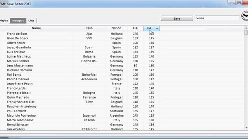
Task: Click the vertical scrollbar thumb
Action: pos(246,32)
